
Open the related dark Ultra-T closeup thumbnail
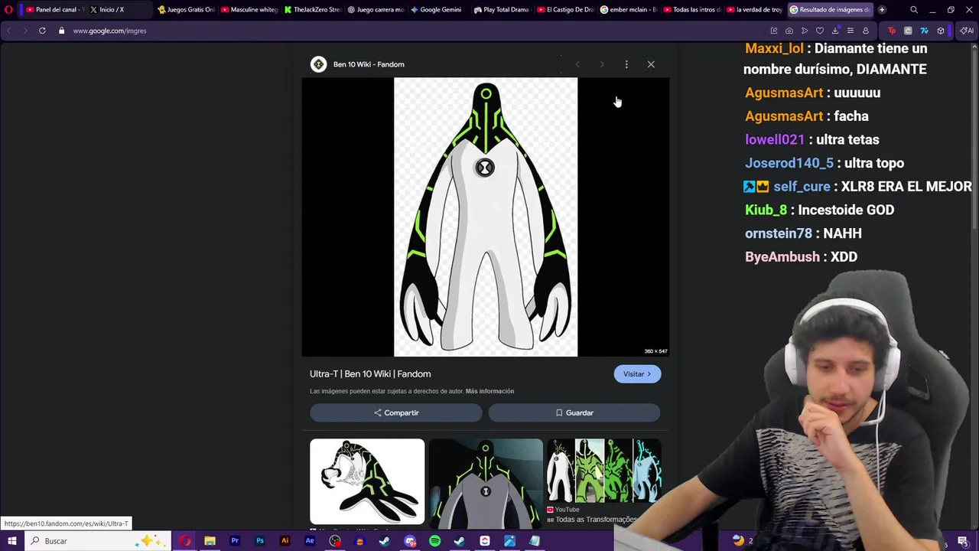coord(486,484)
